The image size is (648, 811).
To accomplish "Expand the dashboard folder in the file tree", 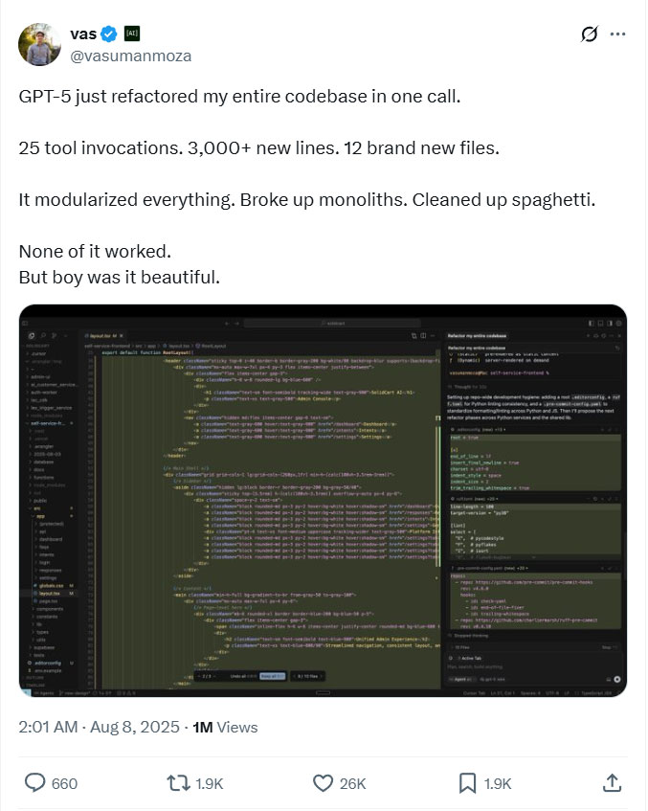I will [x=51, y=539].
